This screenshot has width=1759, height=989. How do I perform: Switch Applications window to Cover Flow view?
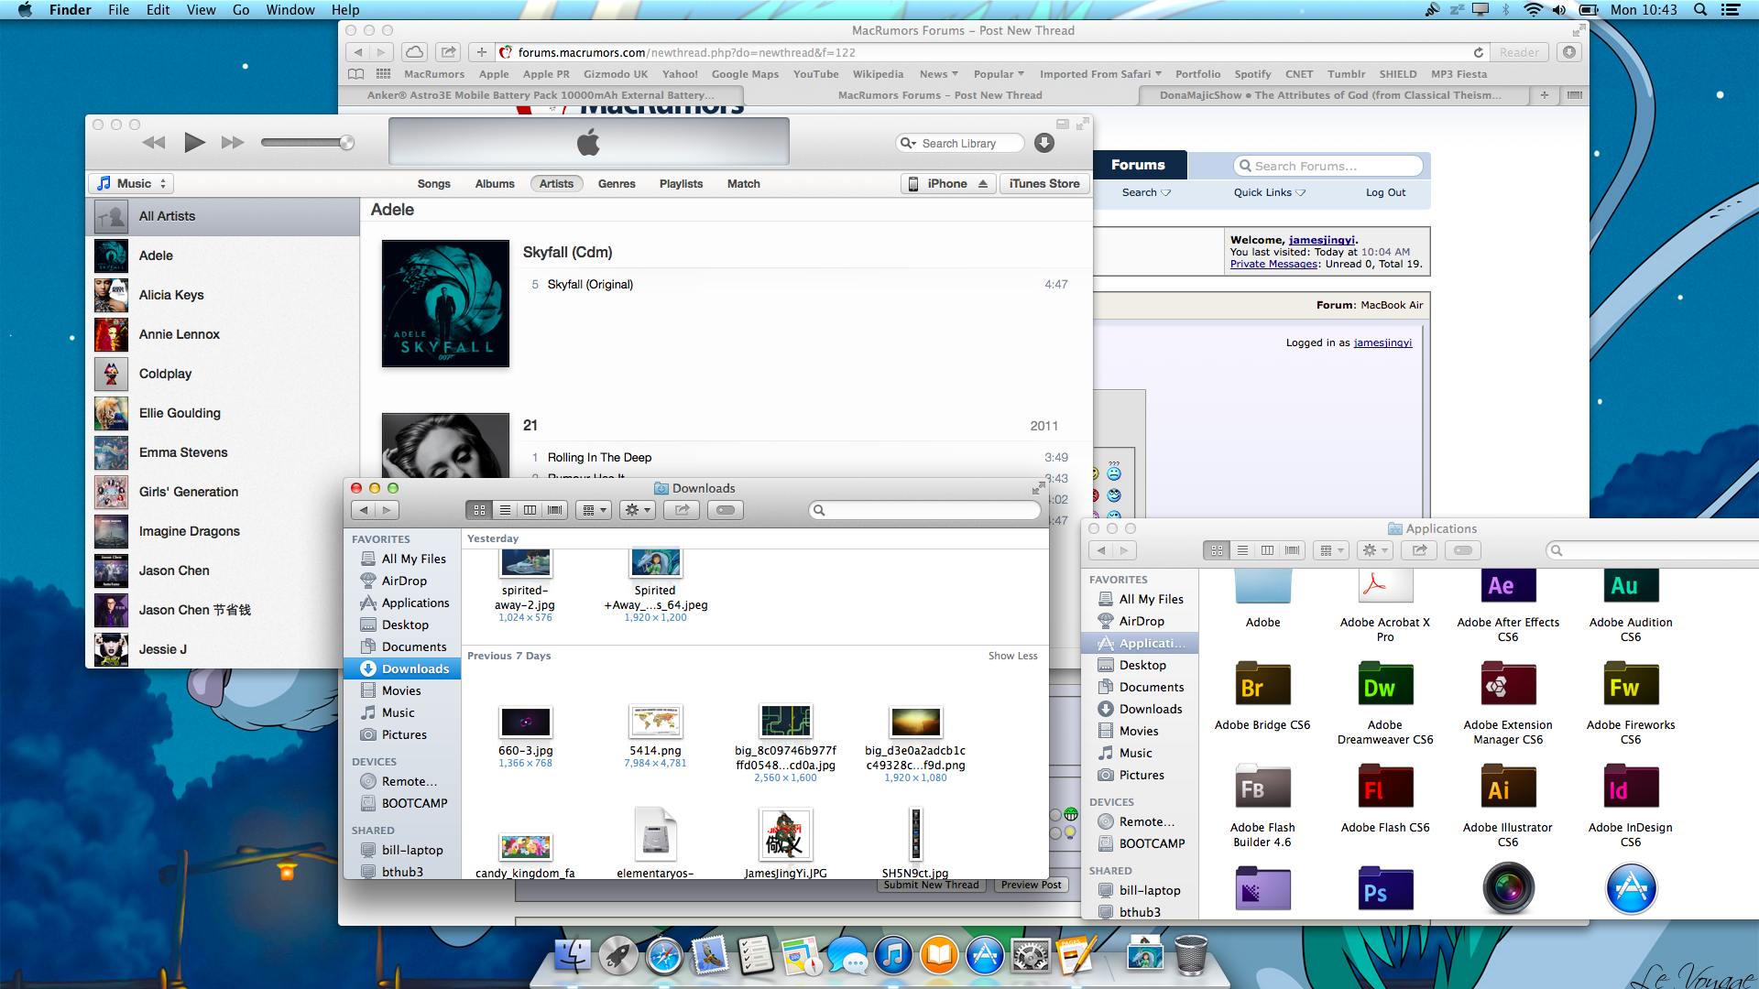coord(1292,550)
